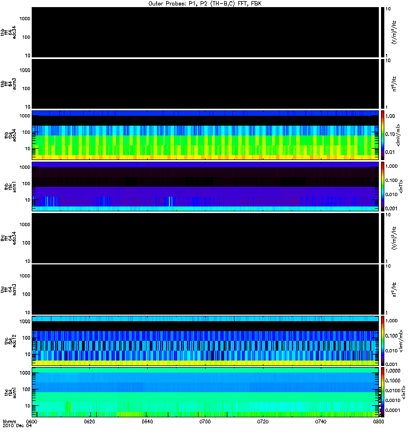410x437 pixels.
Task: Select the 'thc fbk scm1' panel label
Action: (x=10, y=393)
